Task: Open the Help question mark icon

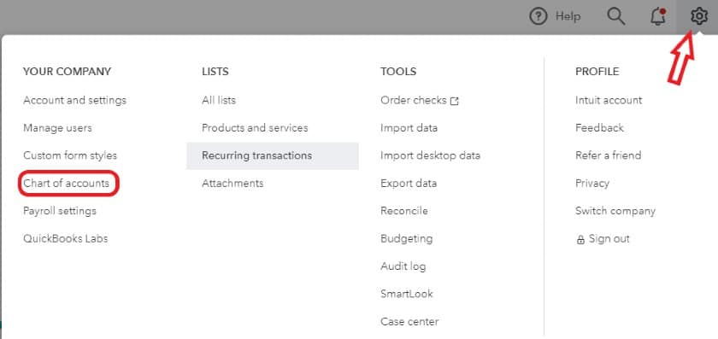Action: (538, 17)
